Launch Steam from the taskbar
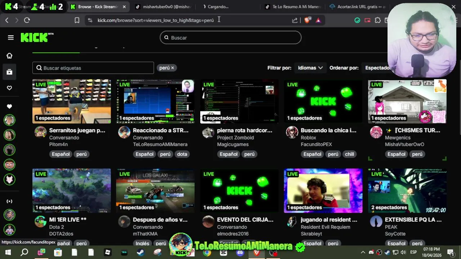The height and width of the screenshot is (259, 461). 140,253
